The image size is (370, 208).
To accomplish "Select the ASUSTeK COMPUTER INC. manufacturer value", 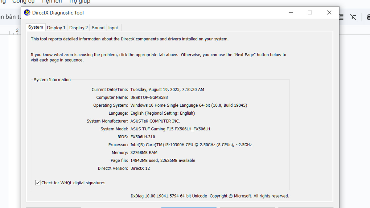I will (x=155, y=121).
